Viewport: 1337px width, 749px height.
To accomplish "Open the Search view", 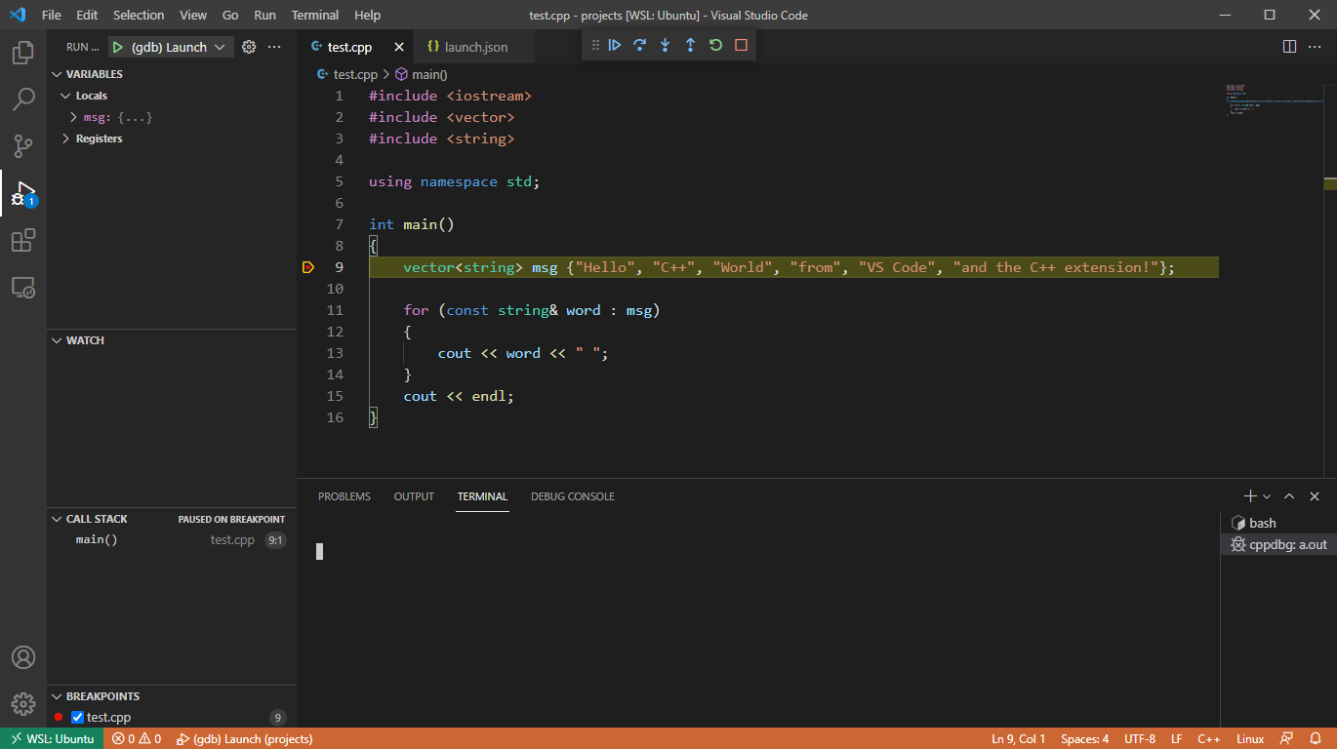I will 23,99.
